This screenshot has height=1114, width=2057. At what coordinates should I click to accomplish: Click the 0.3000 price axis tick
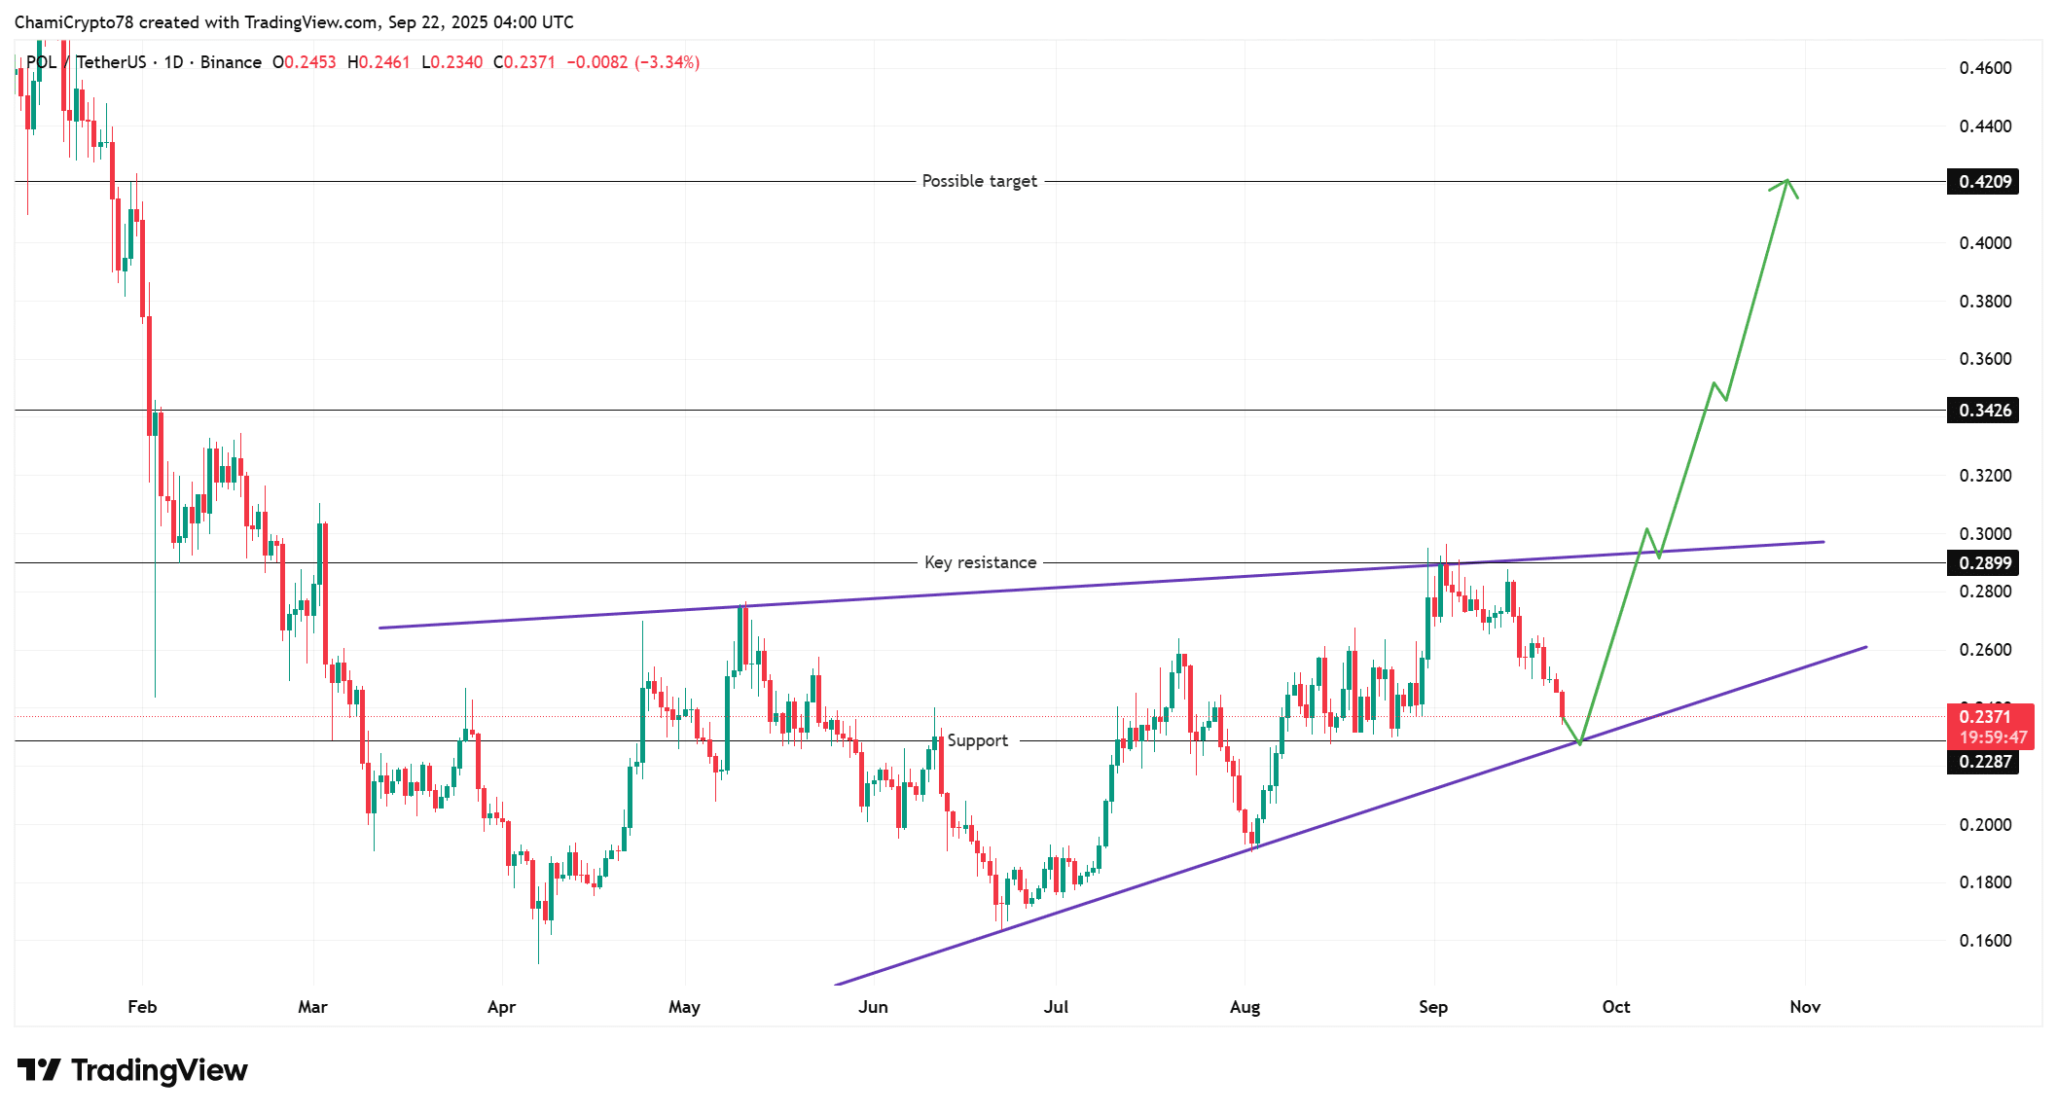click(1985, 534)
